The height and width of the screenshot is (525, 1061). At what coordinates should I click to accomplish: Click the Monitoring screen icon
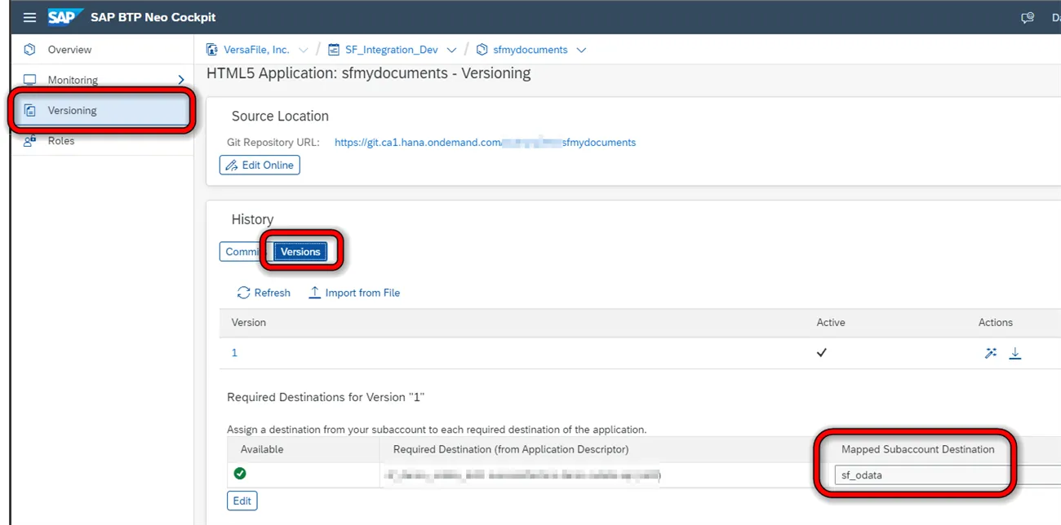[x=30, y=80]
